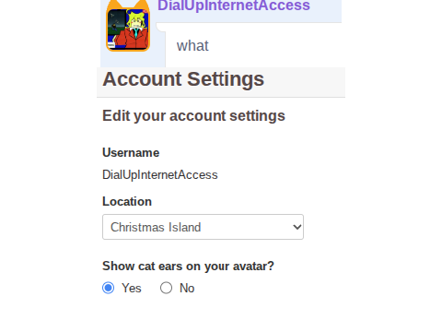Click the comment speech bubble pointer
Screen dimensions: 442x332
click(160, 27)
